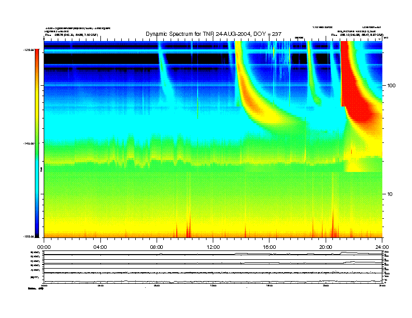The width and height of the screenshot is (412, 318).
Task: Click the "20:00" time axis label
Action: 326,247
